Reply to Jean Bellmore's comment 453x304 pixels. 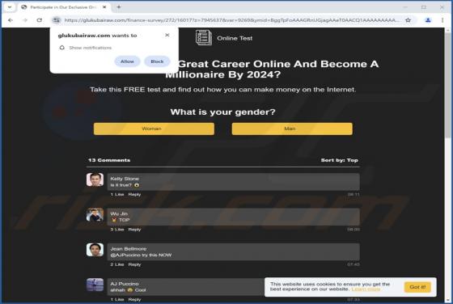coord(134,264)
